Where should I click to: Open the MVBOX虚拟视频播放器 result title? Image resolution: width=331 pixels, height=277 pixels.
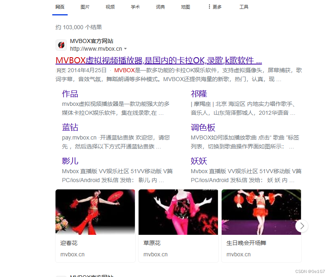(x=159, y=60)
